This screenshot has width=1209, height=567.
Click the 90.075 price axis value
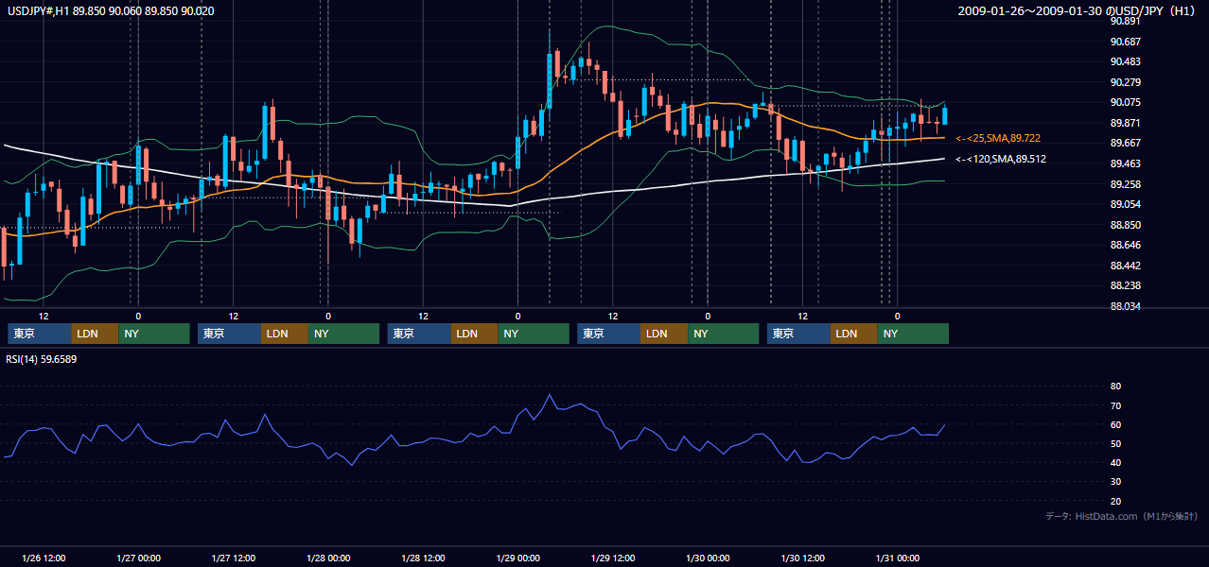coord(1125,102)
